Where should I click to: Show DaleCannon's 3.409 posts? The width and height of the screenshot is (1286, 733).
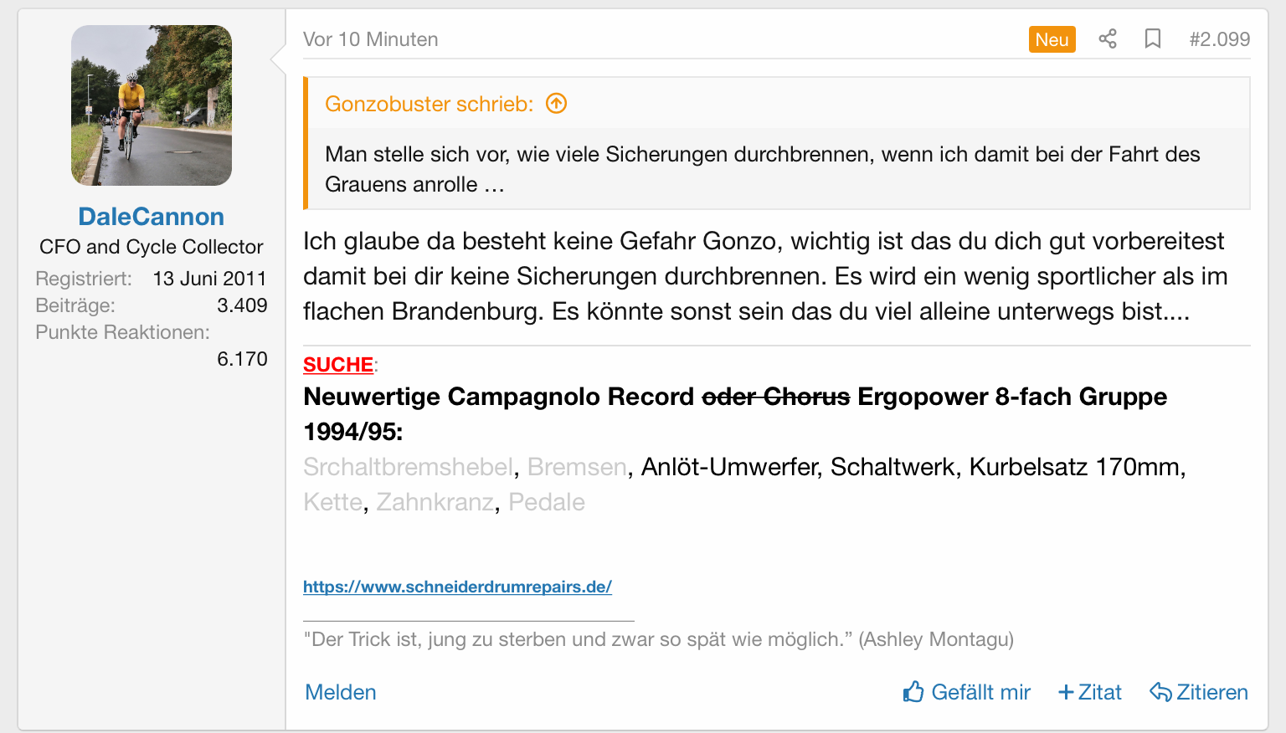(242, 305)
